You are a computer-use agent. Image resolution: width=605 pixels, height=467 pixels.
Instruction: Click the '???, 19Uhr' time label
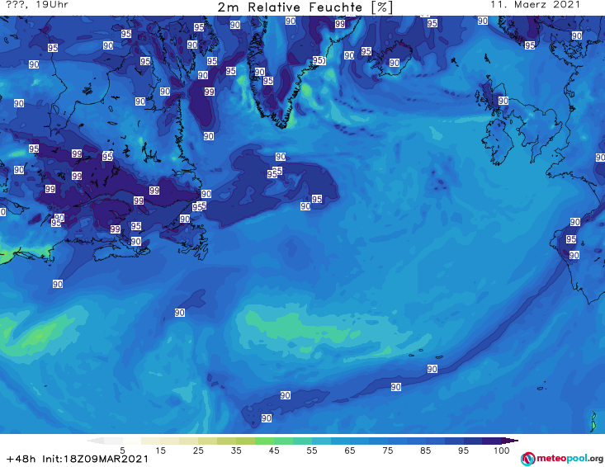pyautogui.click(x=36, y=5)
